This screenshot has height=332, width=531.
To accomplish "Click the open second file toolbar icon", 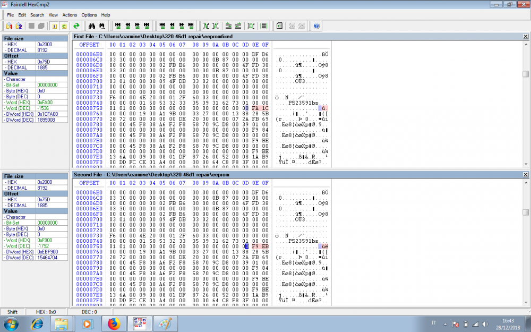I will click(19, 25).
